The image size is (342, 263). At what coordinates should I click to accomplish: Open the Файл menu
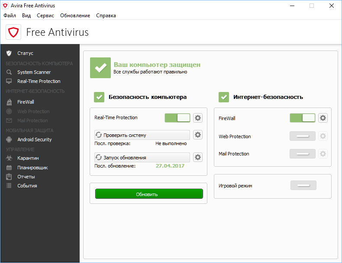(10, 16)
